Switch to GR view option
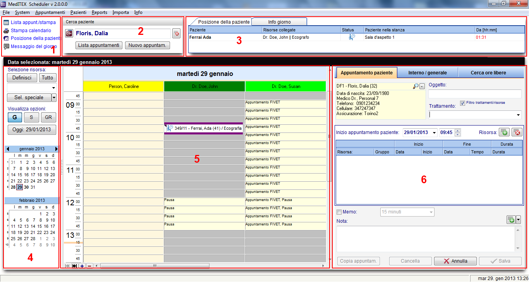 click(x=48, y=118)
